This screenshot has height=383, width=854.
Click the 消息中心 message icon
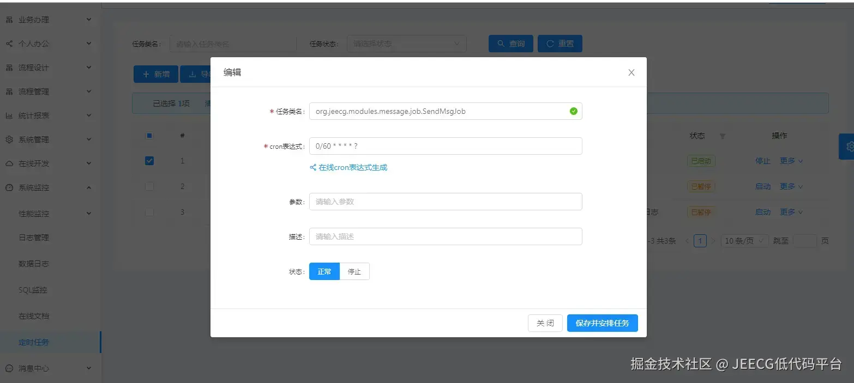point(9,368)
